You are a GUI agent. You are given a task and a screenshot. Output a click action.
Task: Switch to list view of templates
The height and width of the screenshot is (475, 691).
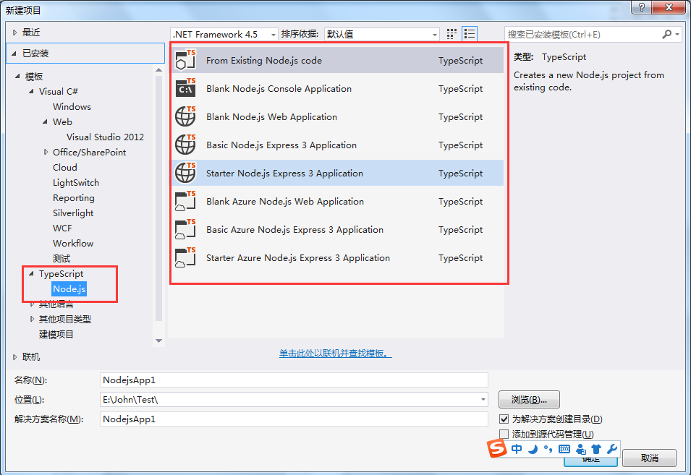coord(470,34)
